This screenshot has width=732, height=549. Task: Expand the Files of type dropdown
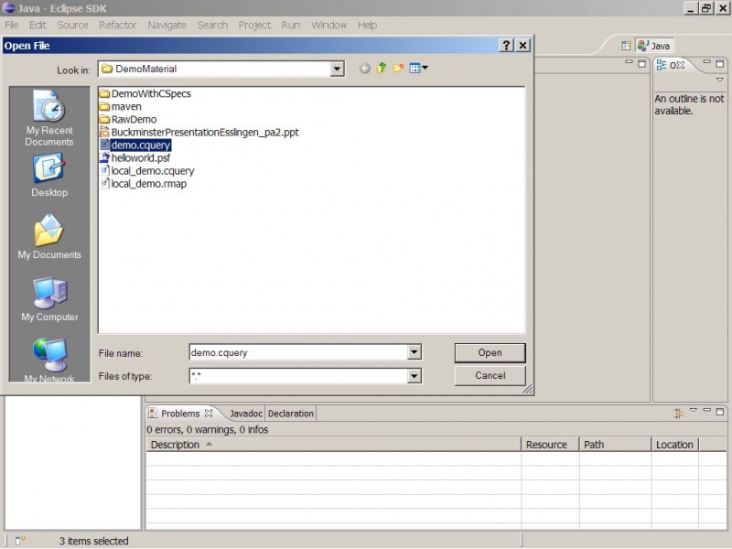(x=414, y=376)
